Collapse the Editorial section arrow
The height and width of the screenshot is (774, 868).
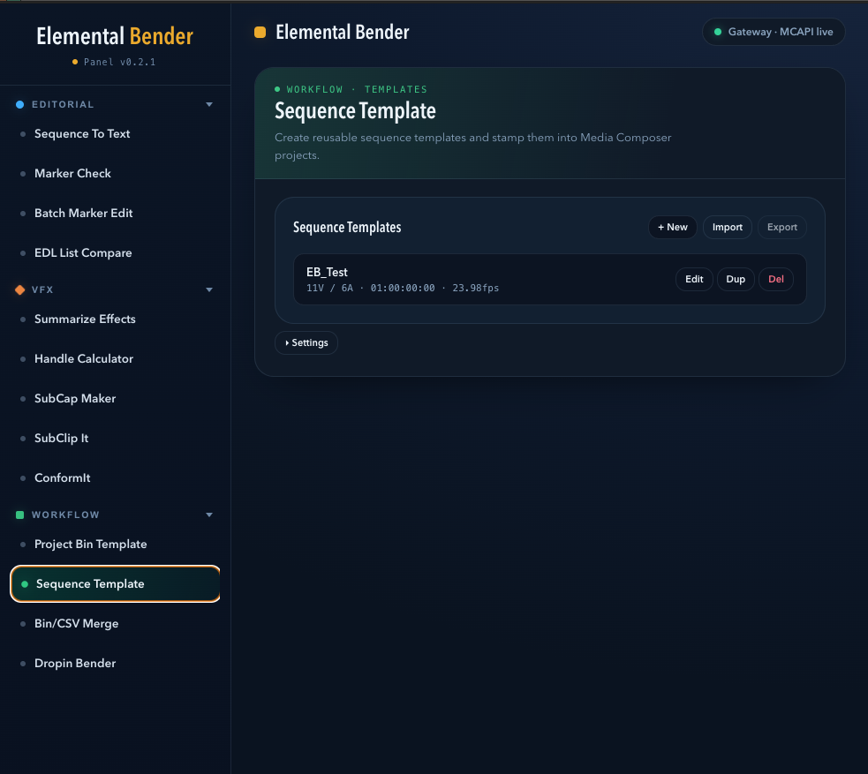209,104
